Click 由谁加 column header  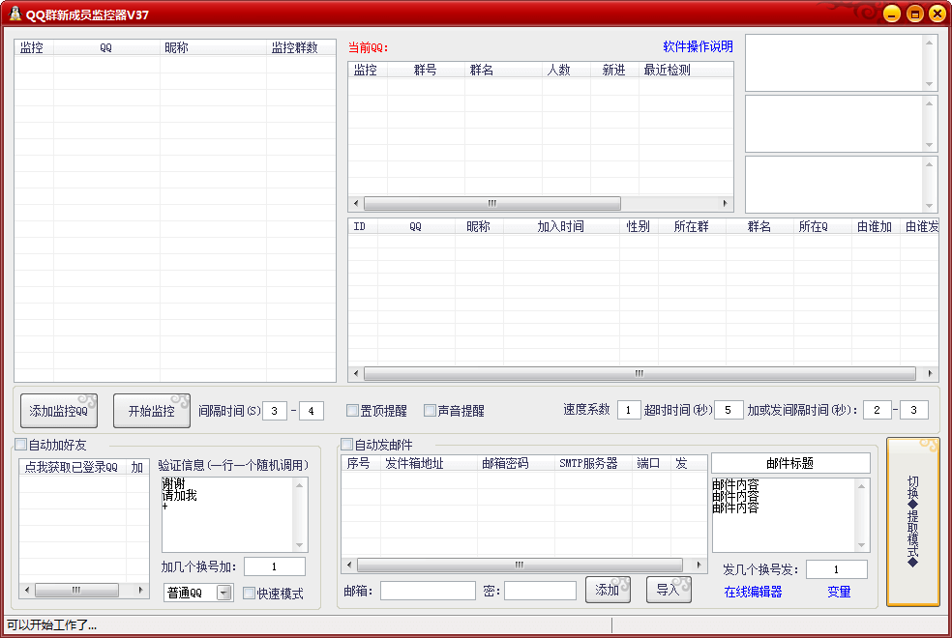pyautogui.click(x=875, y=226)
